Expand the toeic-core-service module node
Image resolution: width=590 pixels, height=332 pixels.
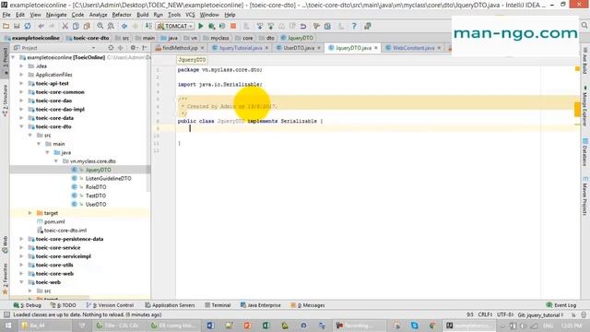(x=21, y=248)
